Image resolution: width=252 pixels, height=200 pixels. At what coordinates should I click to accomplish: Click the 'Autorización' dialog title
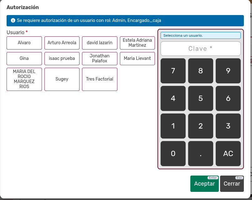click(x=23, y=8)
